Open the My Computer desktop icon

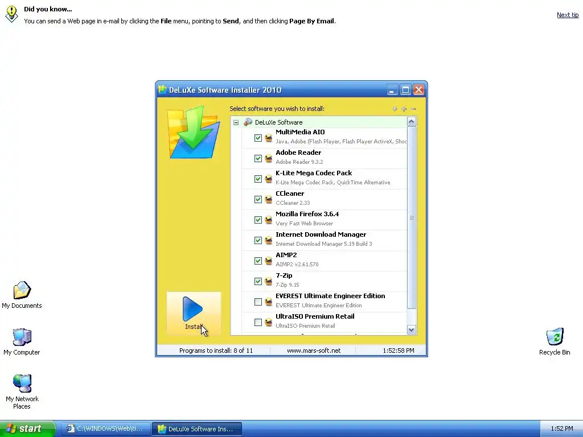coord(22,341)
